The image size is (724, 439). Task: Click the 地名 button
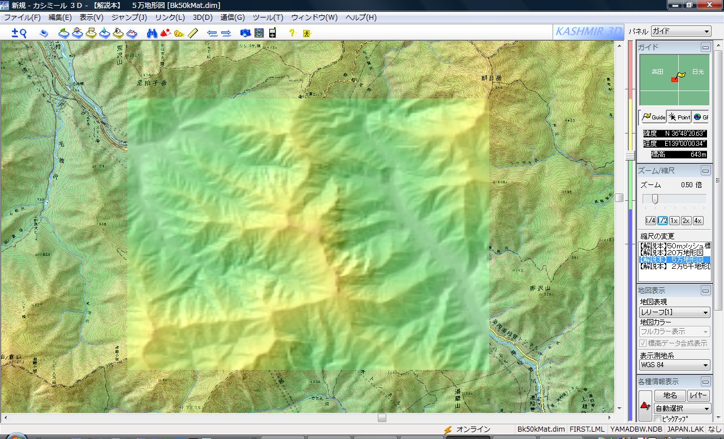pyautogui.click(x=670, y=395)
